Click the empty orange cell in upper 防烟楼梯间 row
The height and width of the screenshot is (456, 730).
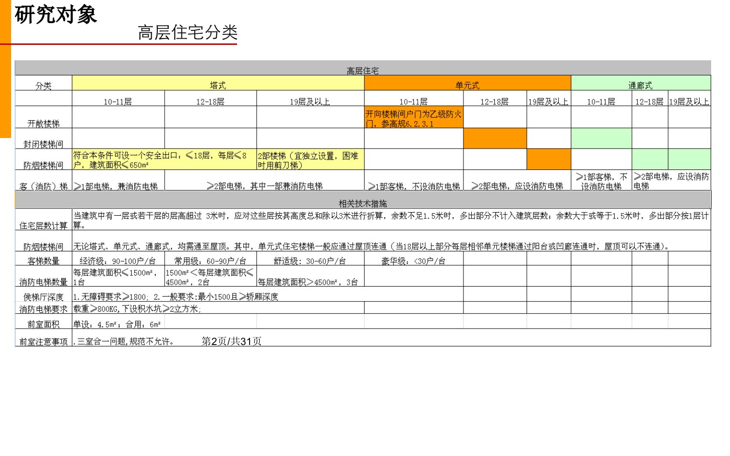click(x=548, y=159)
